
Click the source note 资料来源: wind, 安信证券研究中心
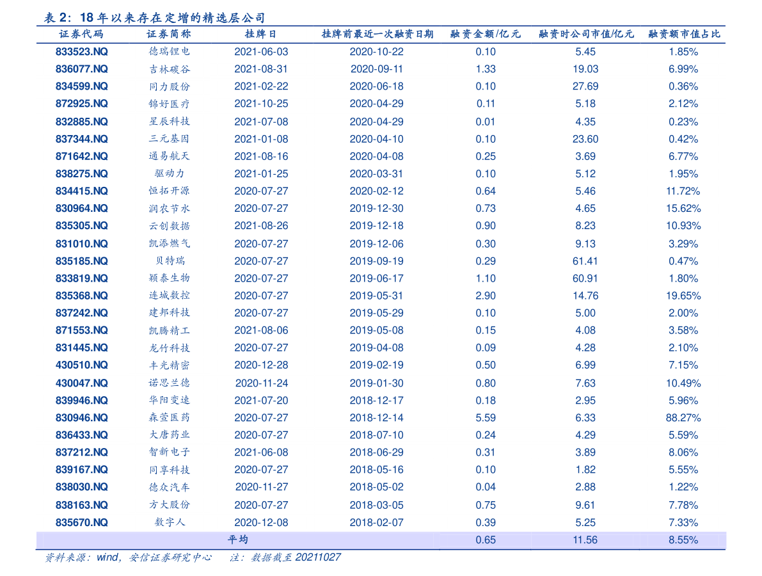[129, 557]
